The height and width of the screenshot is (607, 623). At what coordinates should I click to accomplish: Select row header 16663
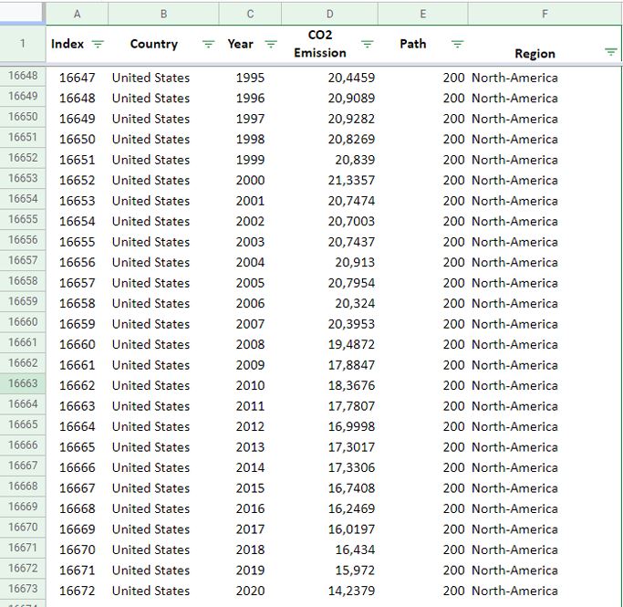coord(23,383)
